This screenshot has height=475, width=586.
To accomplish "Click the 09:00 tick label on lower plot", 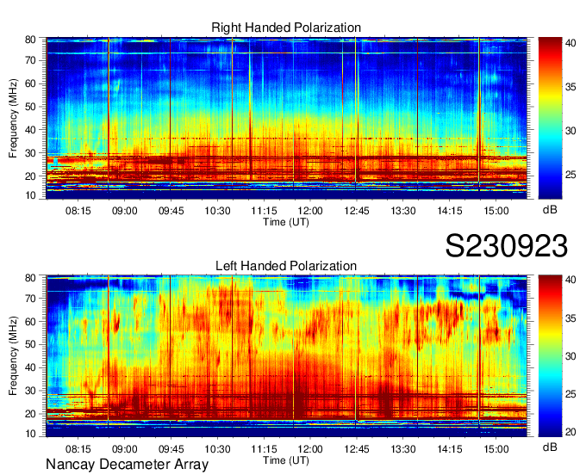I will (x=125, y=449).
